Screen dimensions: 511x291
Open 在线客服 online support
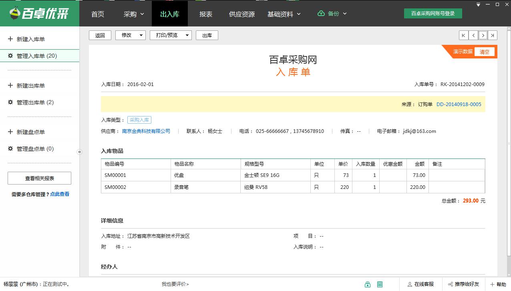tap(420, 284)
